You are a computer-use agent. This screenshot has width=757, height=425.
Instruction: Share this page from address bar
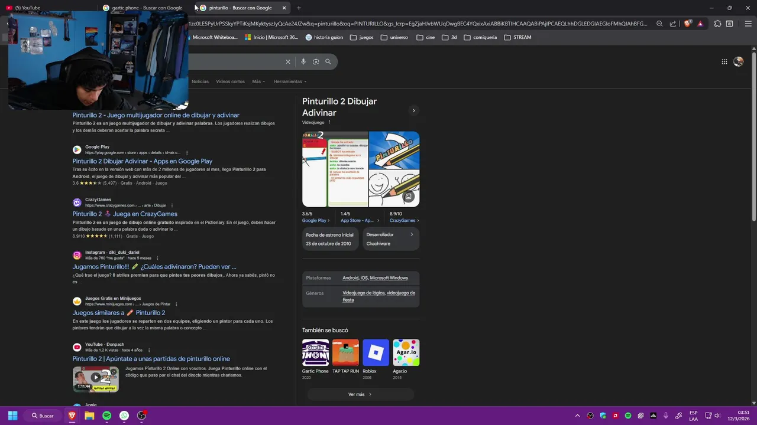point(672,24)
